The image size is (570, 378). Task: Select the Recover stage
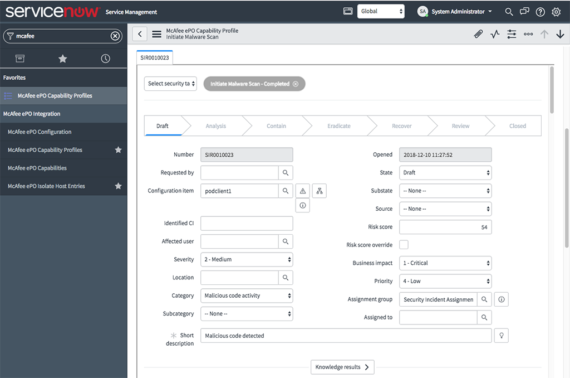point(402,126)
